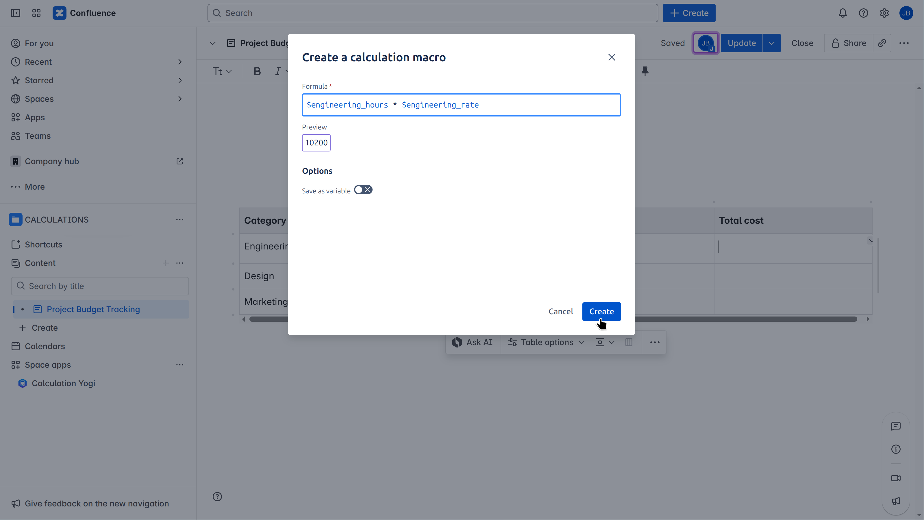The width and height of the screenshot is (924, 520).
Task: Open the Calculation Yogi space app
Action: point(64,383)
